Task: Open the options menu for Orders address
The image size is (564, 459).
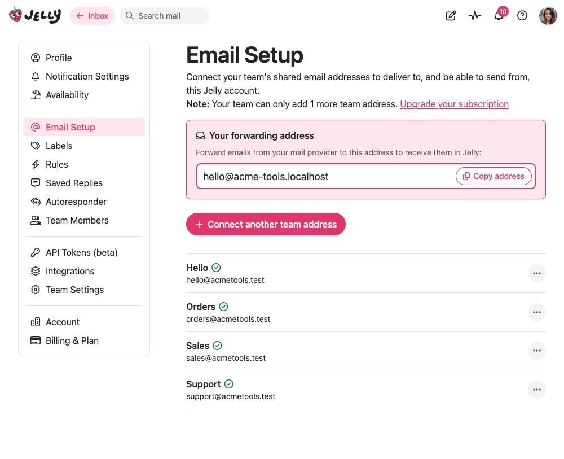Action: click(x=536, y=312)
